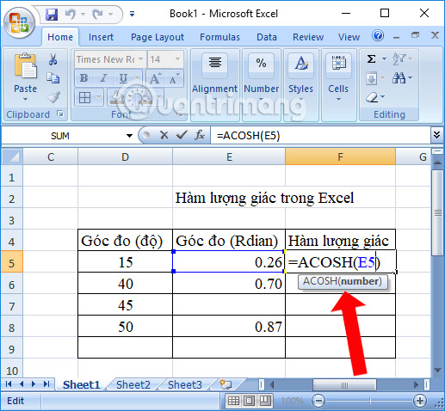Click the blue Help question mark icon
Image resolution: width=445 pixels, height=411 pixels.
click(x=378, y=36)
